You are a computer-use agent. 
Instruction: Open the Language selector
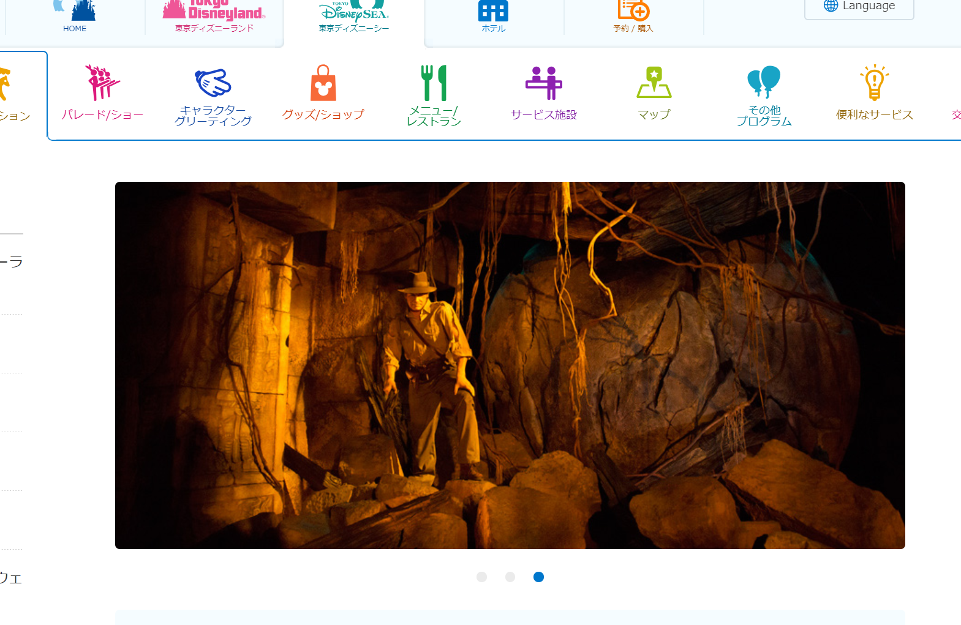(859, 7)
